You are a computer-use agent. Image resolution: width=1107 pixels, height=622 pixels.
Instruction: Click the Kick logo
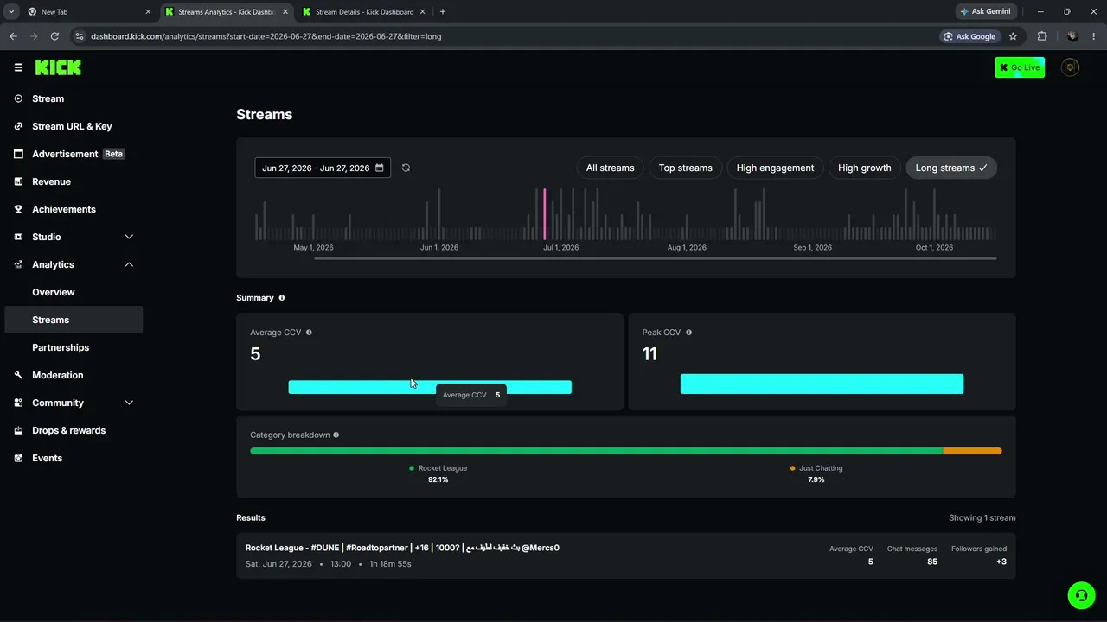[58, 67]
